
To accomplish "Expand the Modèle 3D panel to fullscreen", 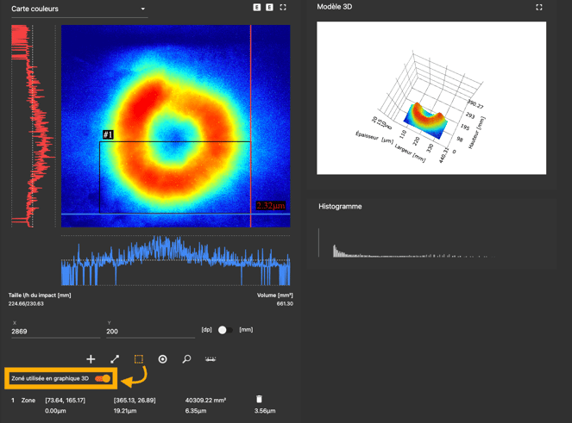I will pyautogui.click(x=539, y=7).
